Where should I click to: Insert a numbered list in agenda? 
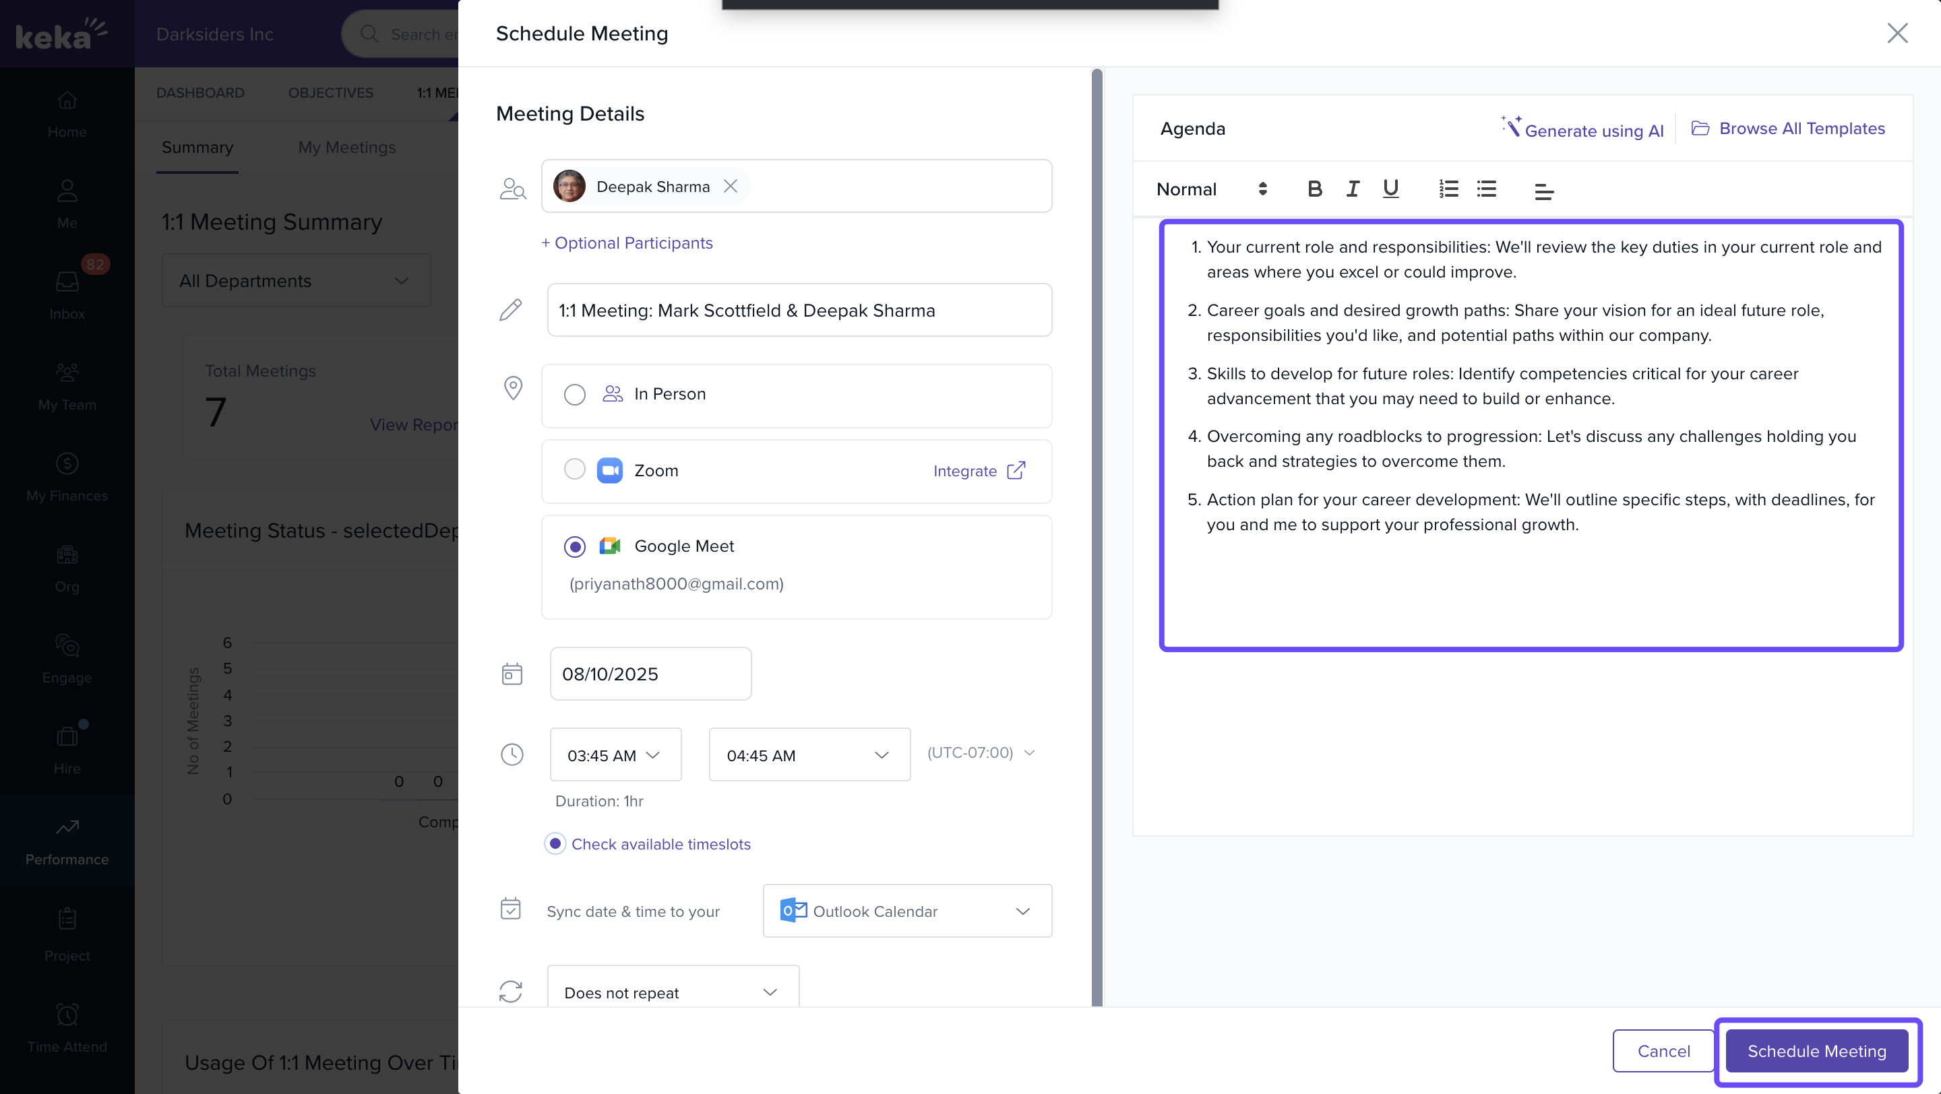(1448, 189)
